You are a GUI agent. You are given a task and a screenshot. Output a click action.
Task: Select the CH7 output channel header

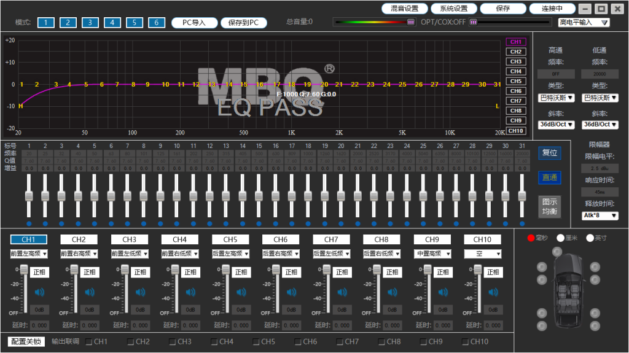[331, 239]
